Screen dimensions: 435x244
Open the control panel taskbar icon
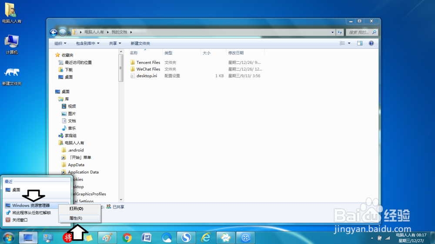pyautogui.click(x=48, y=237)
